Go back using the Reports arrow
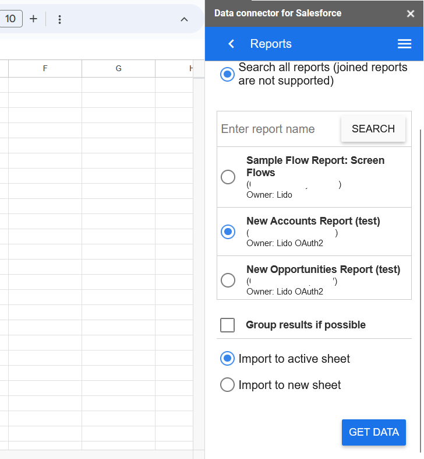 [x=231, y=44]
